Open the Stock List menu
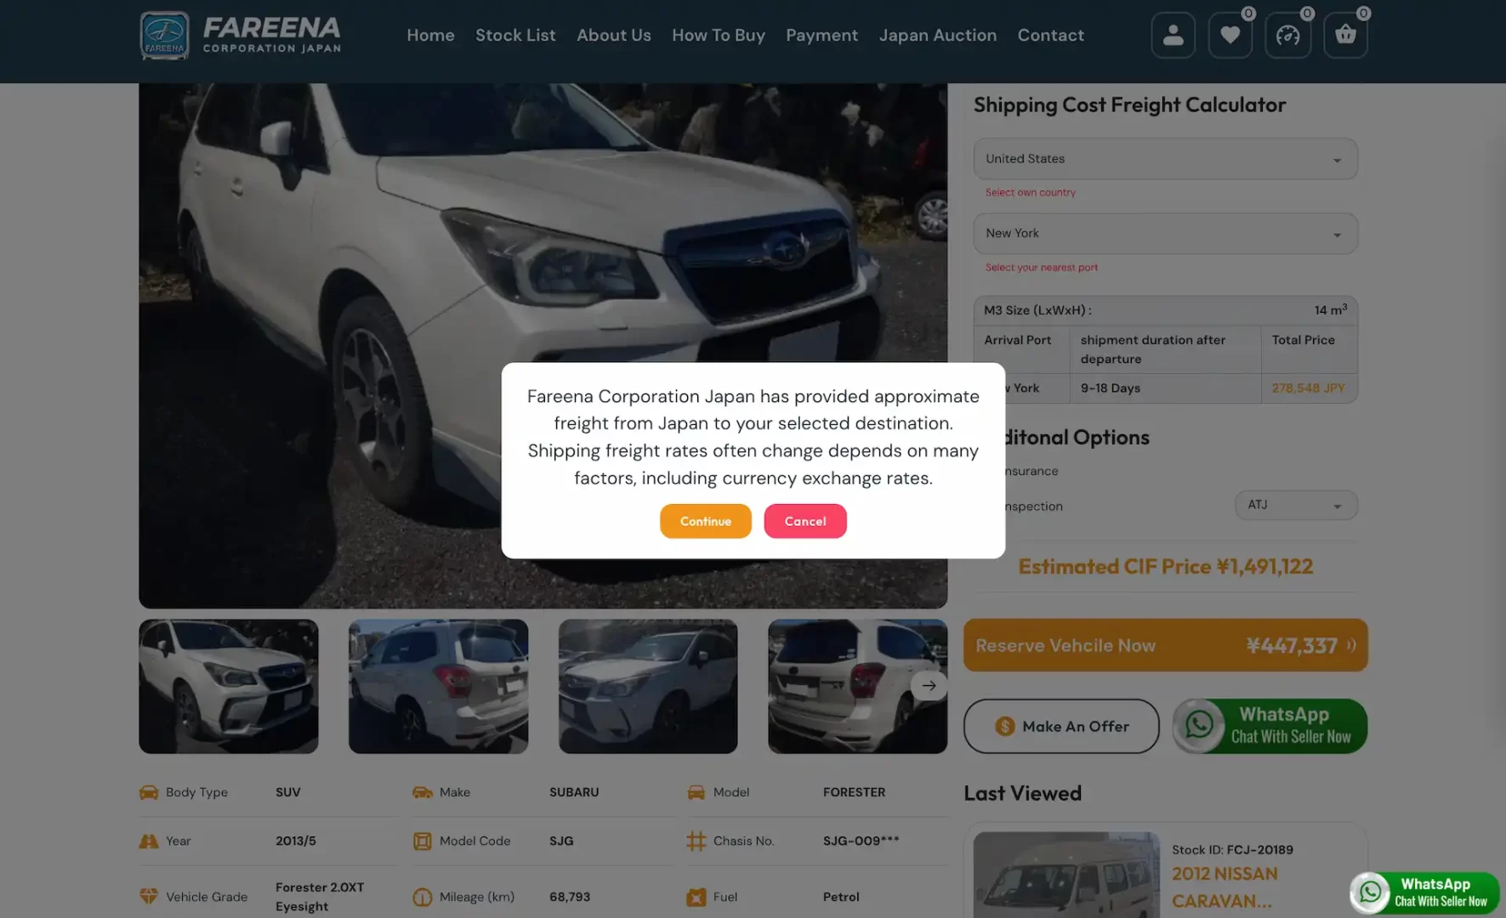This screenshot has height=918, width=1506. (515, 36)
